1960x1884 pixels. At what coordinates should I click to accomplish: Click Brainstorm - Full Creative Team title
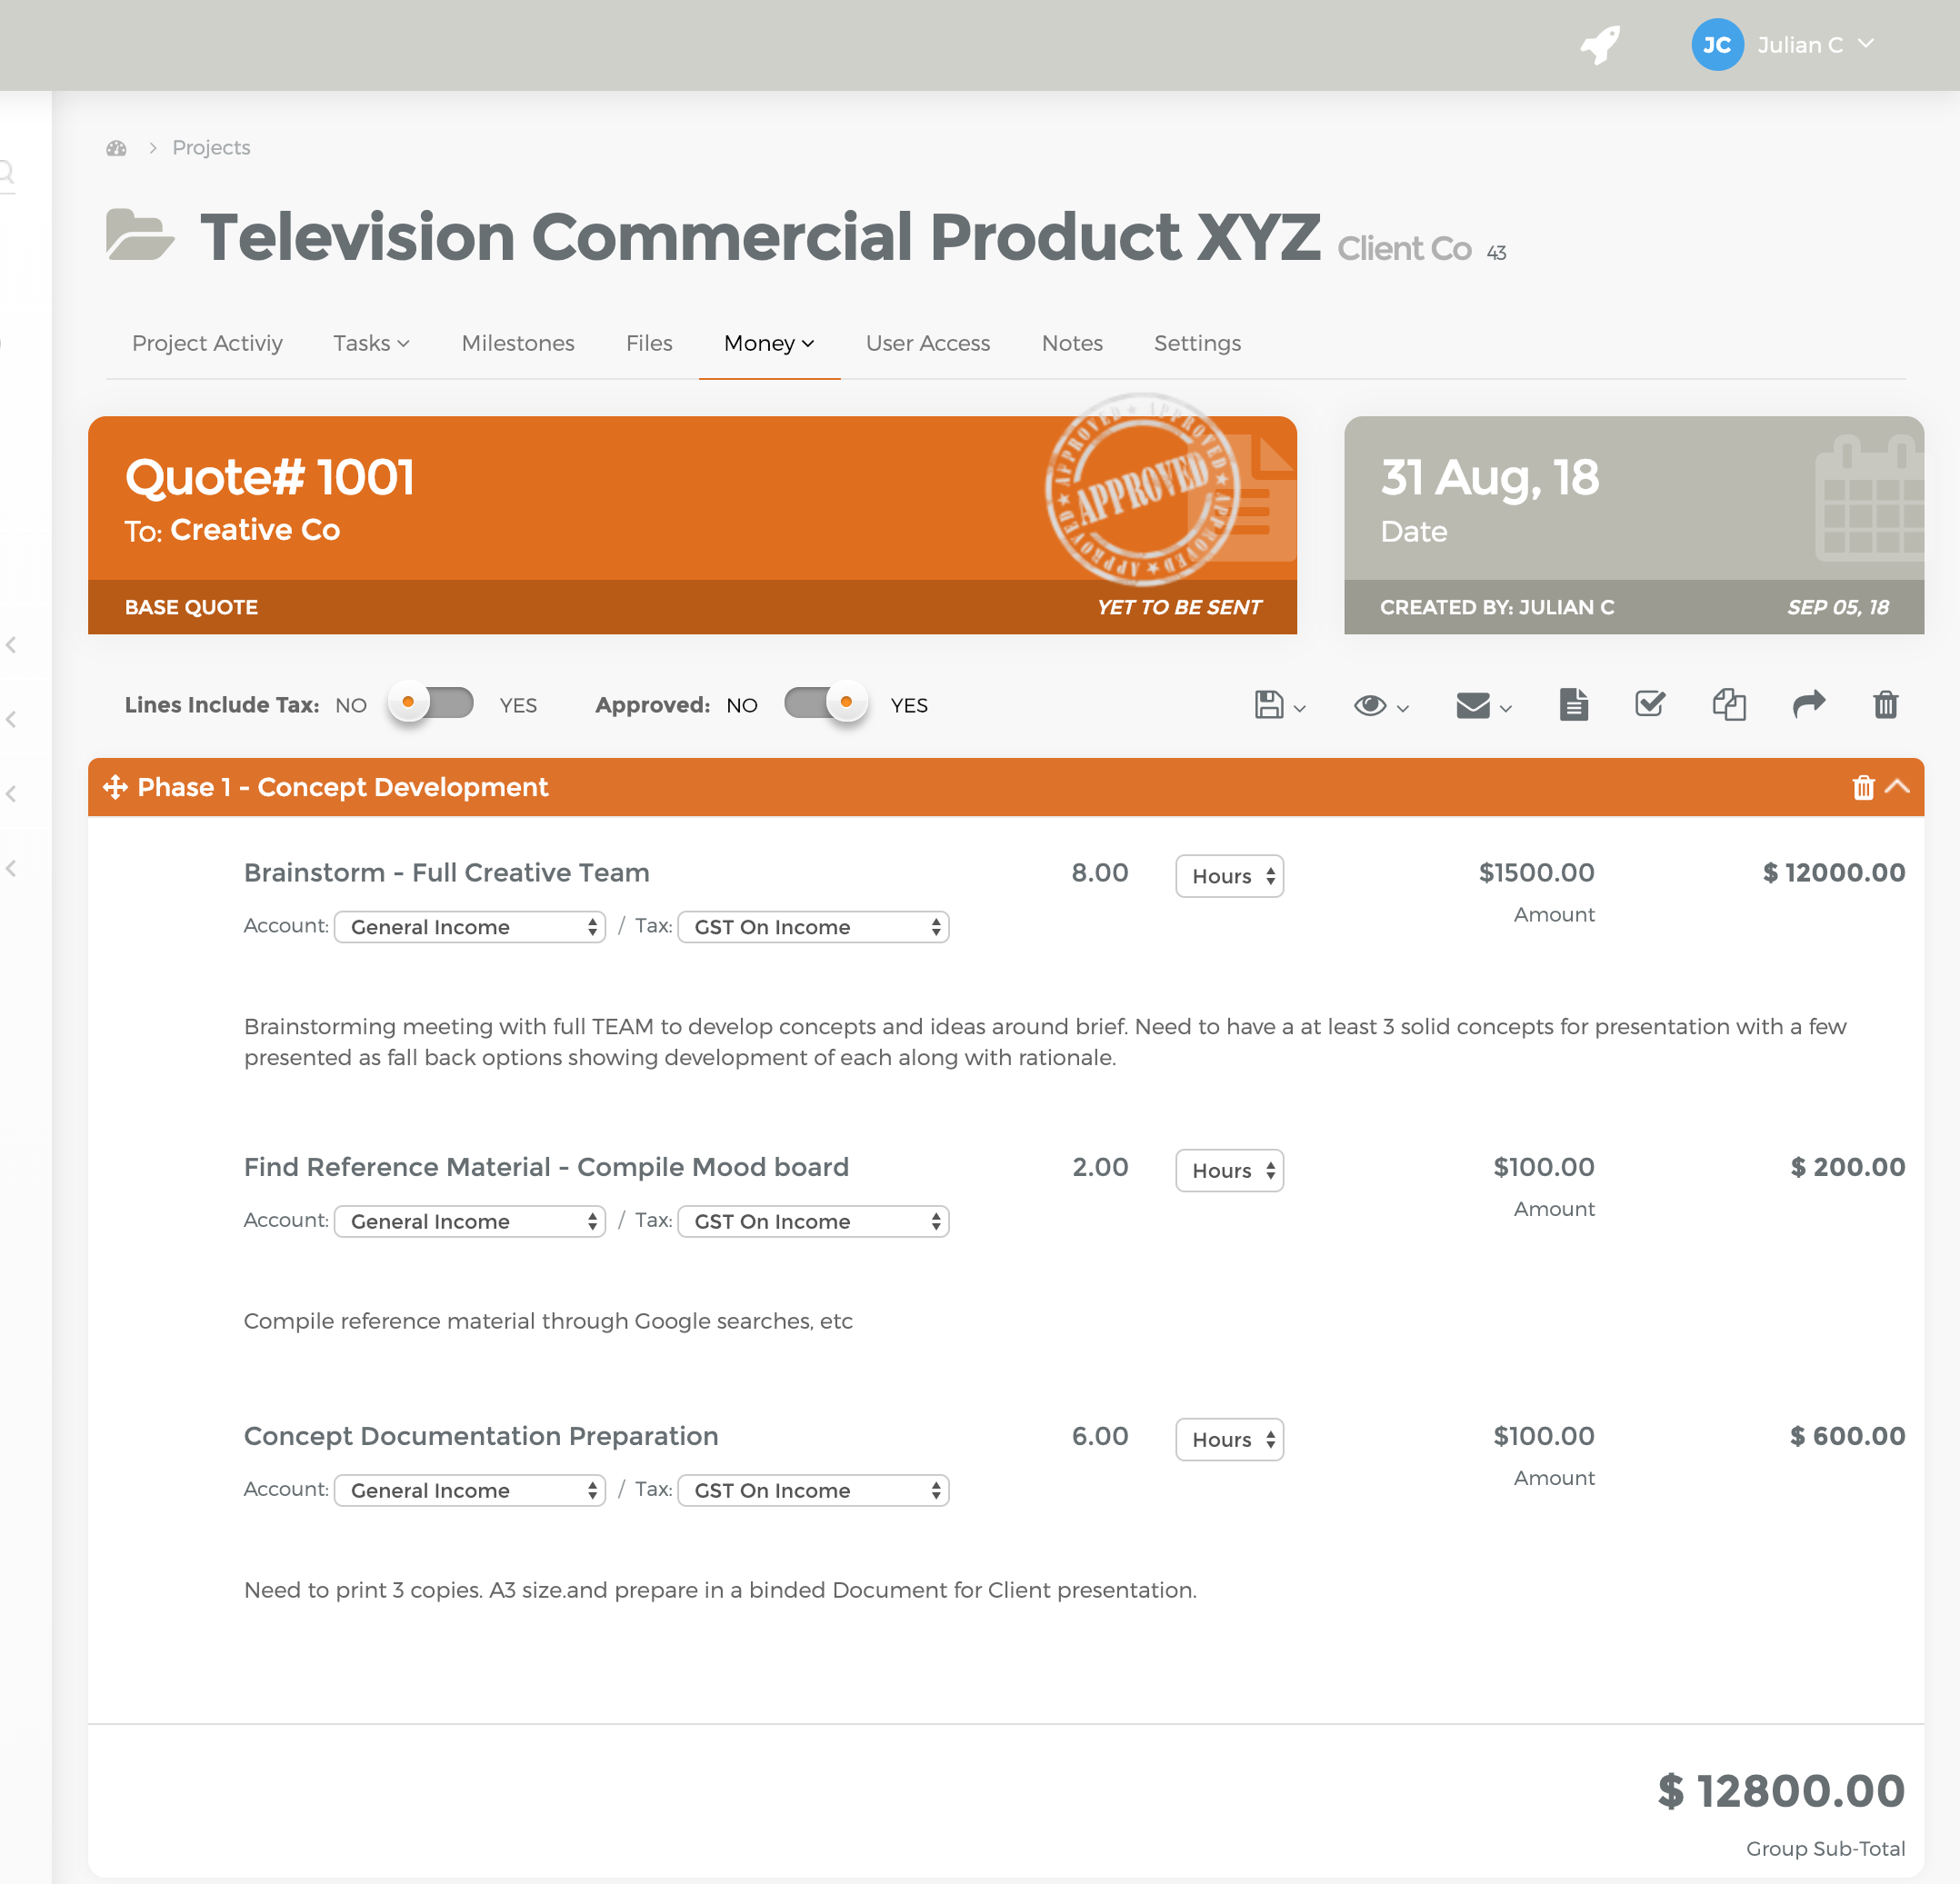coord(447,872)
